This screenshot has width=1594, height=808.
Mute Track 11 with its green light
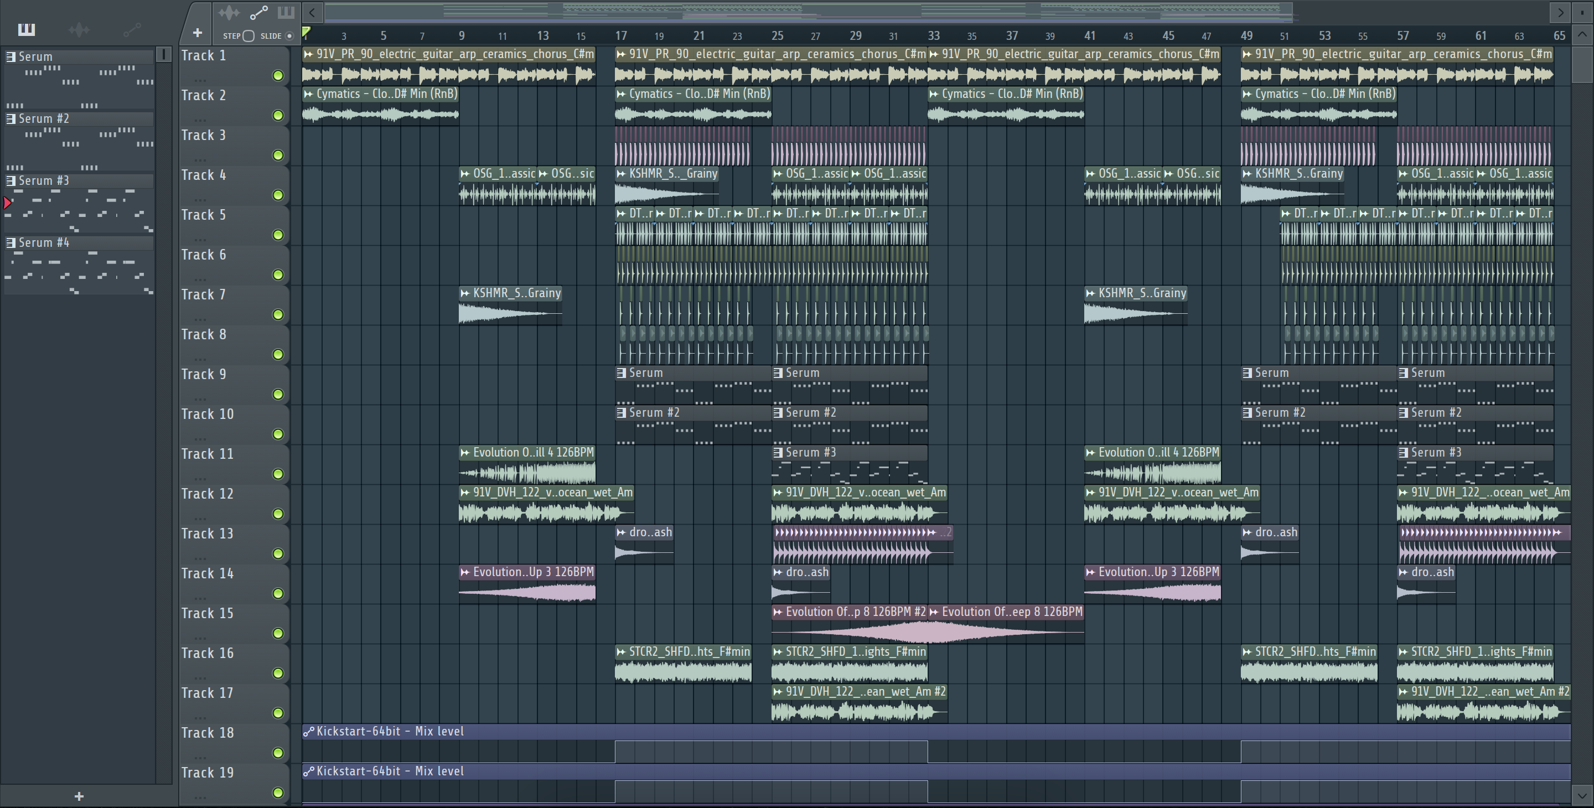278,474
